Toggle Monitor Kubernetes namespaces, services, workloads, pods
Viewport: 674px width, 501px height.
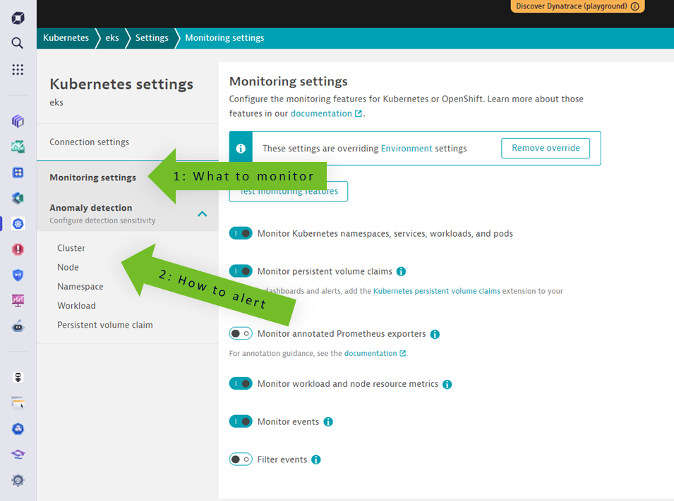241,233
